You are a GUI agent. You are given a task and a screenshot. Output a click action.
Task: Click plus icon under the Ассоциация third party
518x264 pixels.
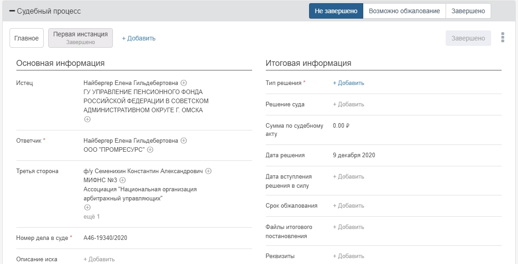(x=87, y=207)
